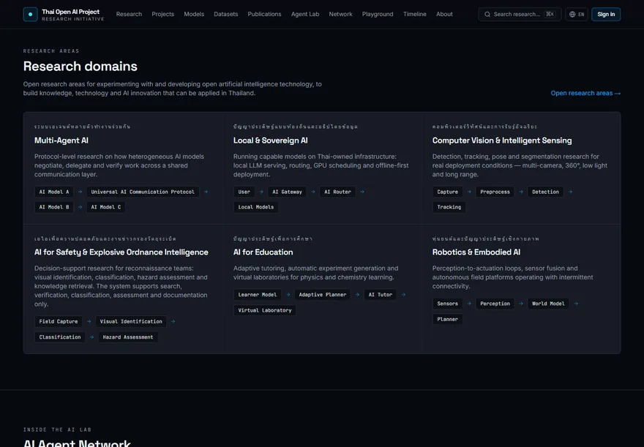This screenshot has height=447, width=644.
Task: Click the Detection chip
Action: (x=545, y=192)
